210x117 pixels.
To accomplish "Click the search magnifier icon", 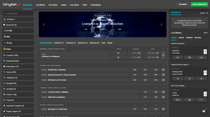I will pos(5,14).
